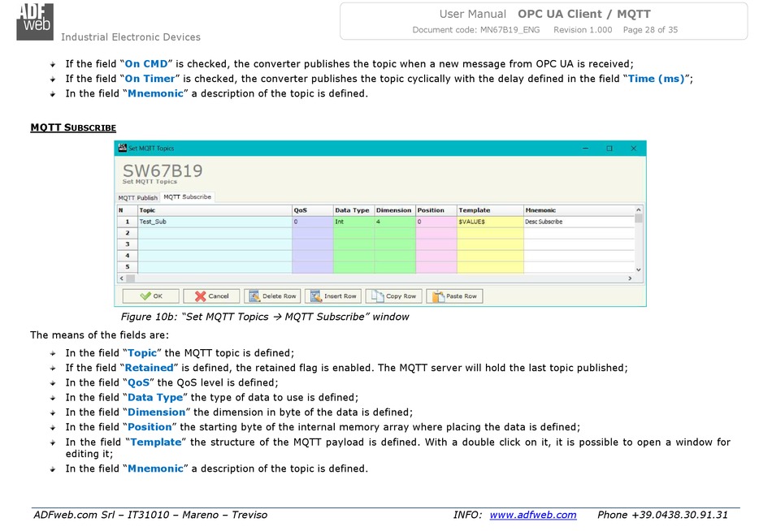Click the blue 'Retained' field name
This screenshot has height=531, width=772.
[150, 368]
